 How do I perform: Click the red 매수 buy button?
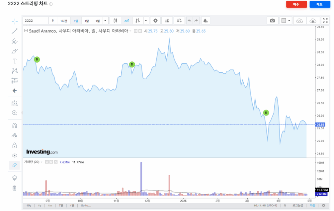point(296,4)
